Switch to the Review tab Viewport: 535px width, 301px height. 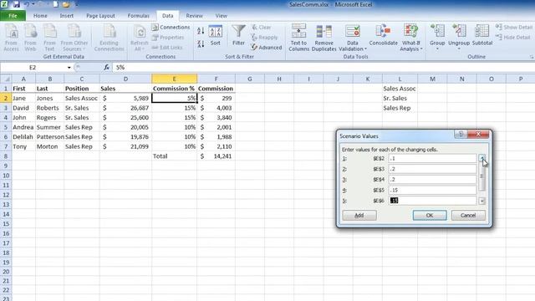tap(194, 16)
